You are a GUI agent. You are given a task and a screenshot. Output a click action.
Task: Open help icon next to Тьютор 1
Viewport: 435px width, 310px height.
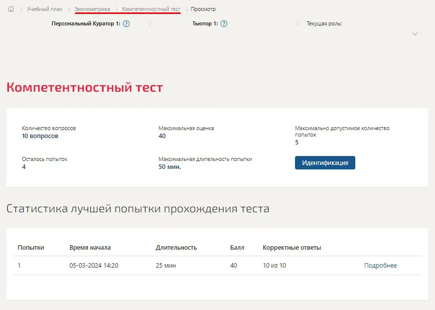[224, 24]
